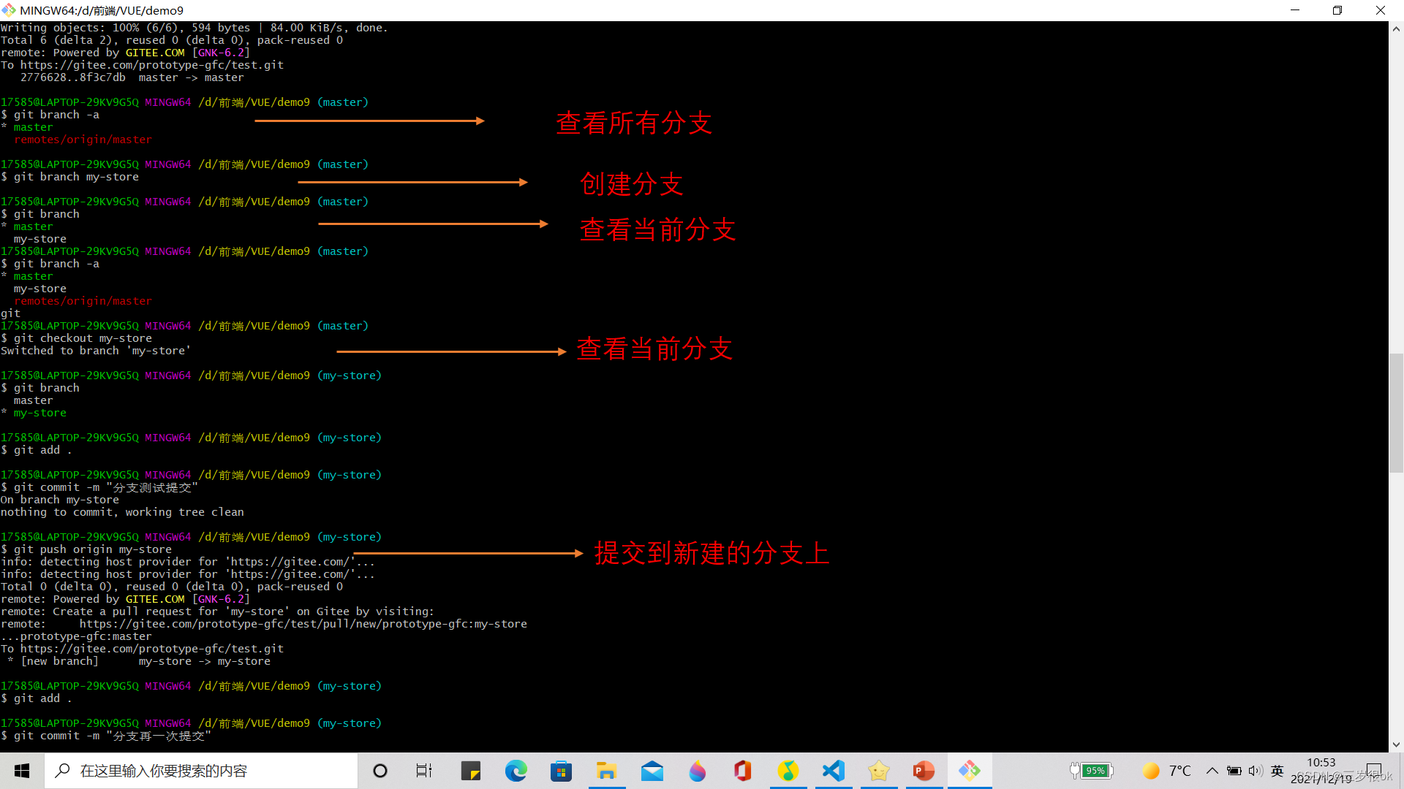Switch to PowerPoint in taskbar
This screenshot has height=789, width=1404.
924,771
